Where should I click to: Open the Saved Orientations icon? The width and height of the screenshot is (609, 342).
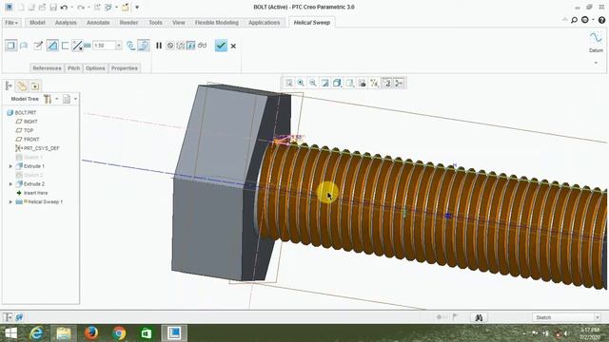pyautogui.click(x=349, y=83)
